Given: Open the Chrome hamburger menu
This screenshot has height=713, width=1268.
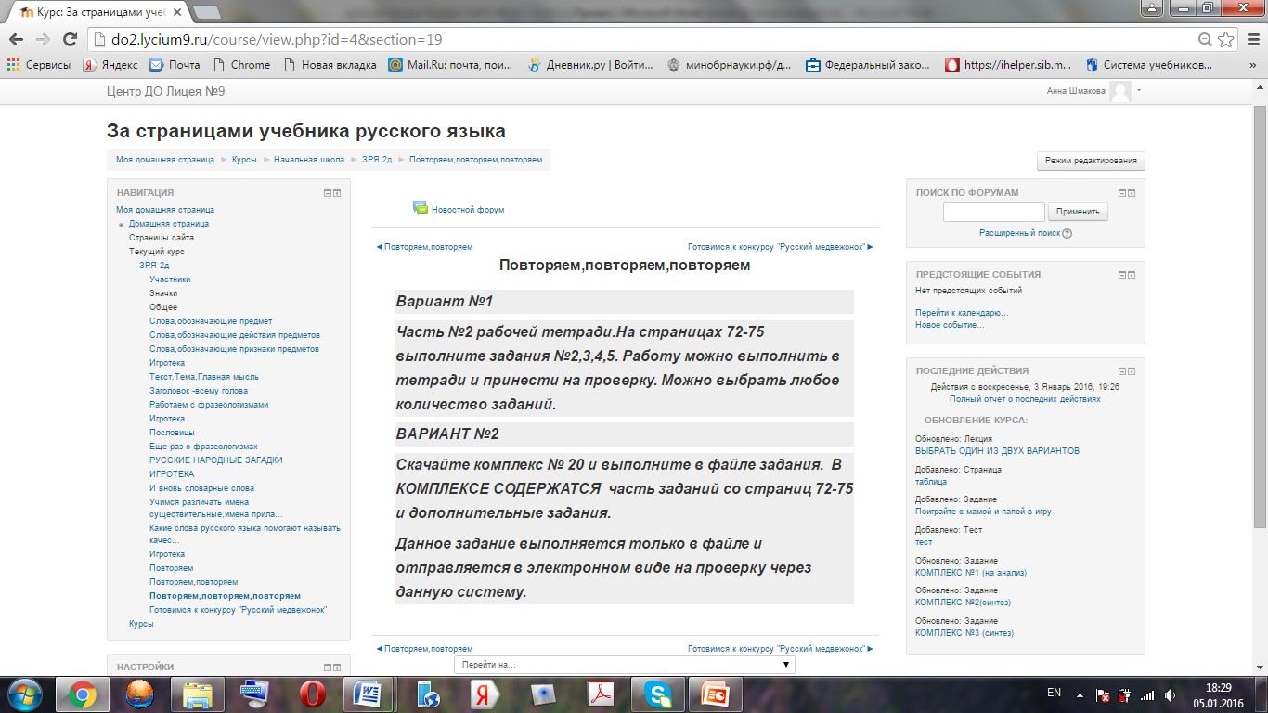Looking at the screenshot, I should (1249, 39).
